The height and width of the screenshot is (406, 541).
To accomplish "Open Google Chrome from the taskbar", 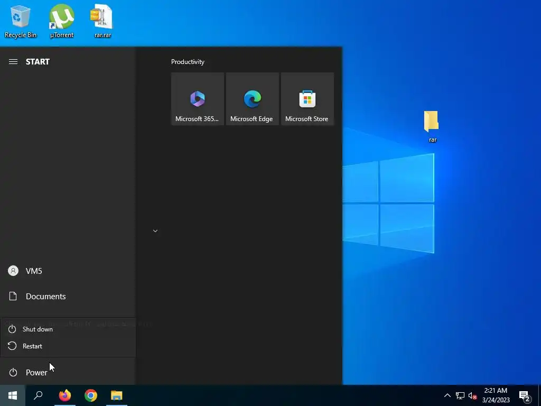I will coord(91,395).
